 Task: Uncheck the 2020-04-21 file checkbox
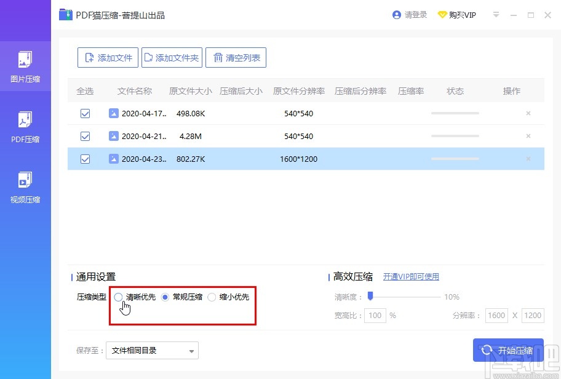click(85, 137)
